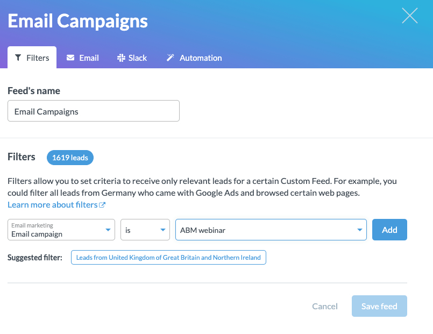Click the 1619 leads count badge
This screenshot has width=433, height=334.
(x=70, y=158)
